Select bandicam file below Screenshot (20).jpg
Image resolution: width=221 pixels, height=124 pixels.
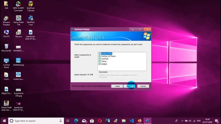click(x=18, y=106)
